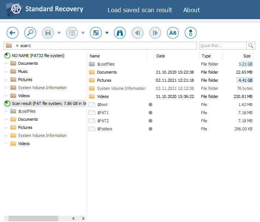Image resolution: width=260 pixels, height=222 pixels.
Task: Open dropdown arrow beside save icon
Action: [59, 33]
